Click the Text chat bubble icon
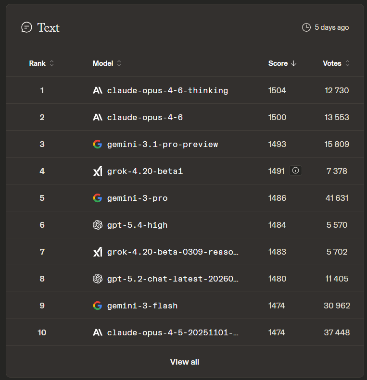Viewport: 367px width, 380px height. pos(26,27)
